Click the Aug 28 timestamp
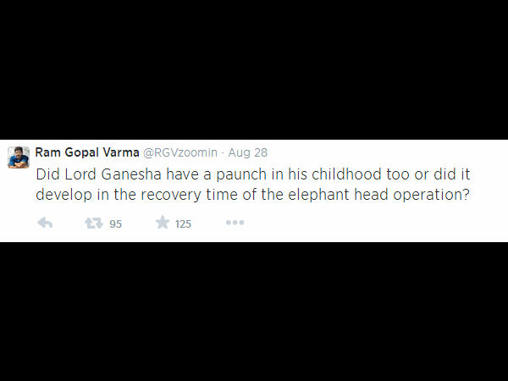Image resolution: width=508 pixels, height=381 pixels. tap(248, 152)
